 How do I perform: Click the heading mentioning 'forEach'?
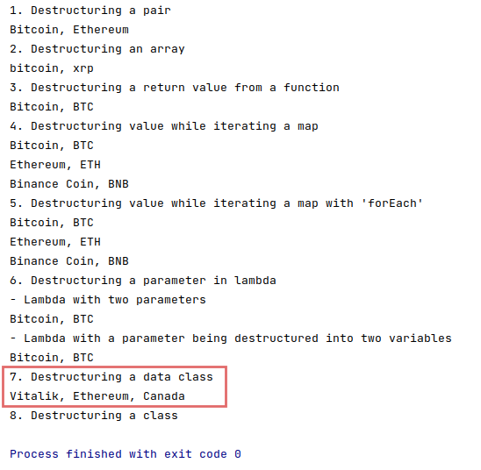coord(216,203)
